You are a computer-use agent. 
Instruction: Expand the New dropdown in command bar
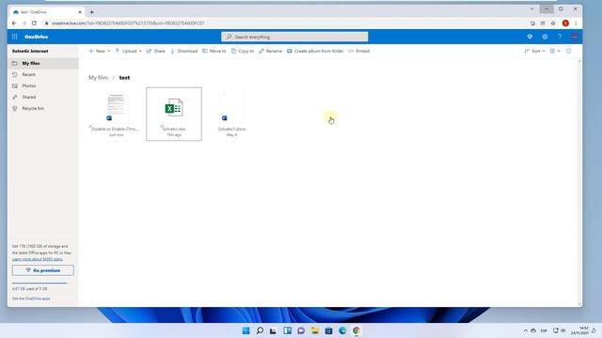pyautogui.click(x=100, y=51)
